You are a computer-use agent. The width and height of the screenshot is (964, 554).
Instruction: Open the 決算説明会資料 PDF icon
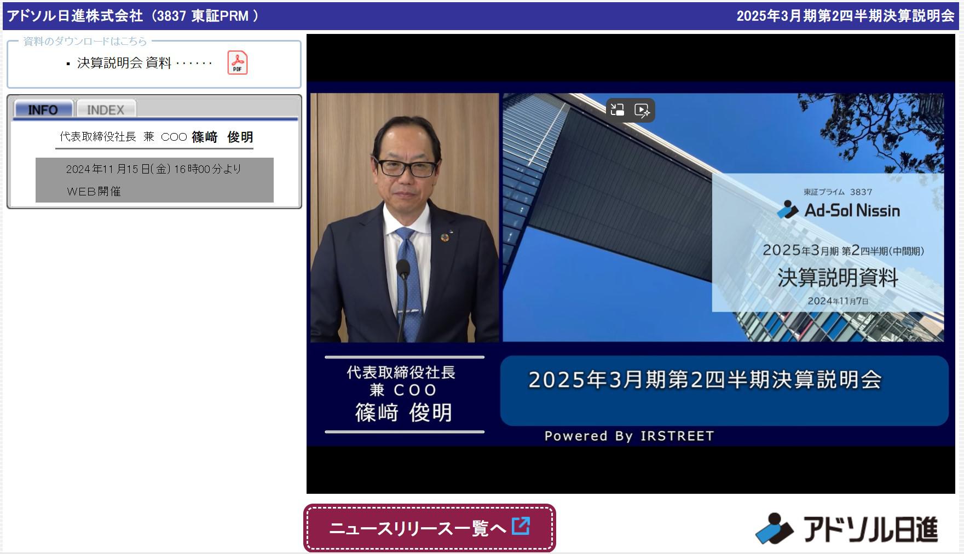[237, 63]
